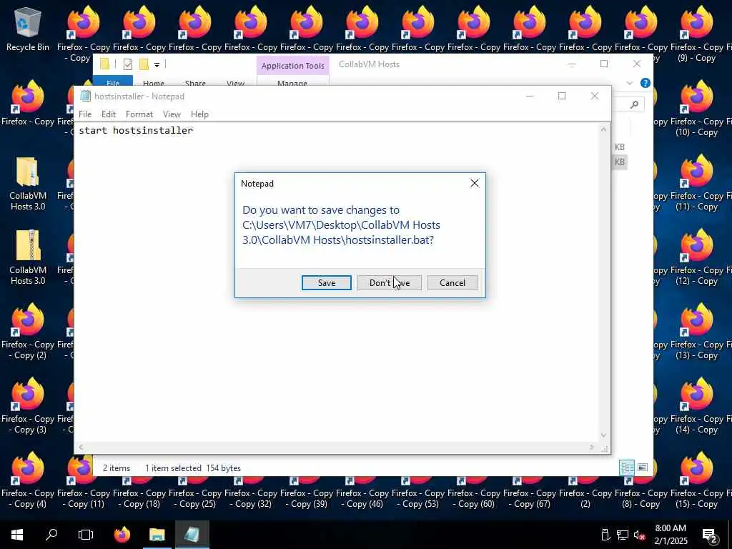The image size is (732, 549).
Task: Open Notepad's Help menu
Action: 199,114
